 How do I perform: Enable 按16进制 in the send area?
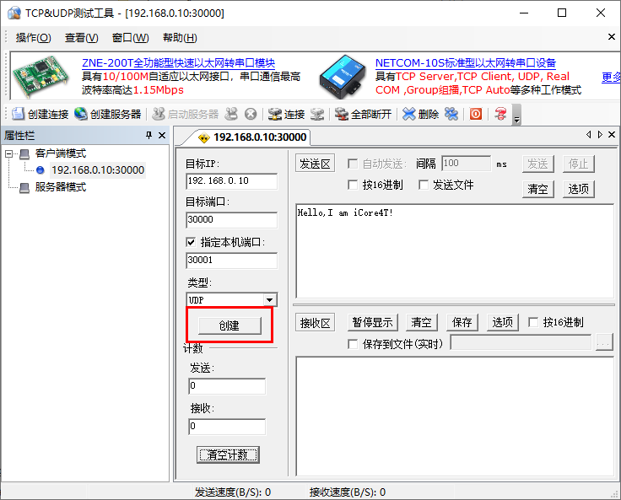pyautogui.click(x=354, y=185)
